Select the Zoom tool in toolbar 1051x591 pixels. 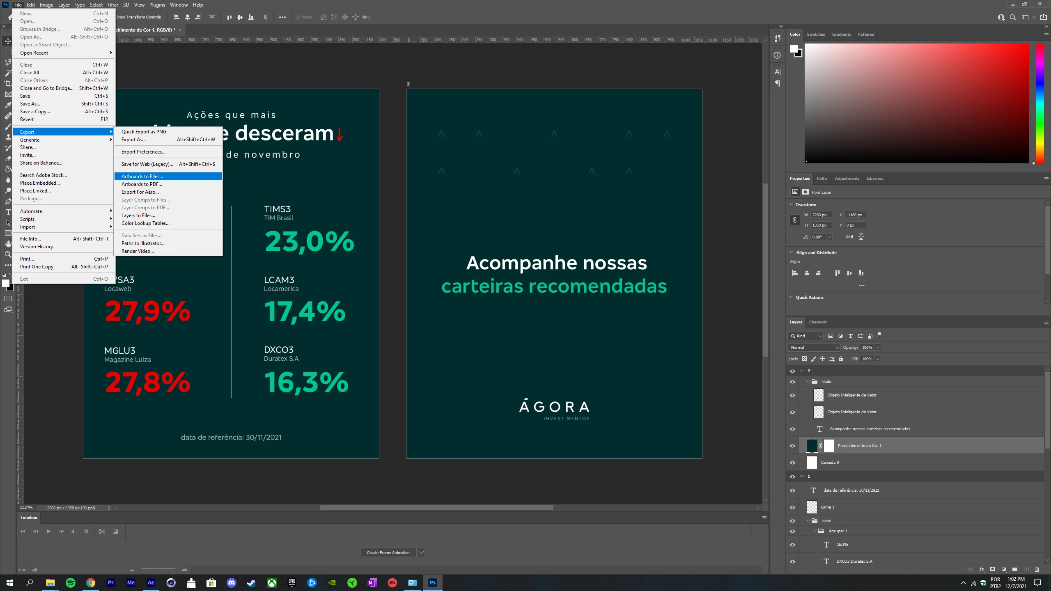pyautogui.click(x=8, y=254)
